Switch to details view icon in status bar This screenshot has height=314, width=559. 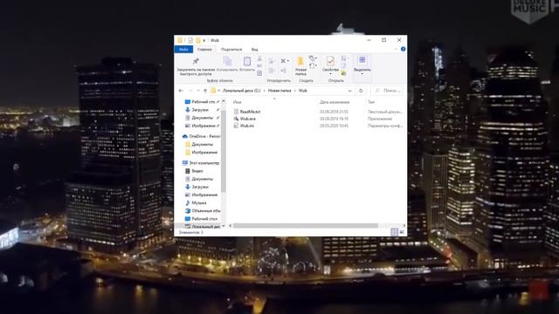point(394,232)
